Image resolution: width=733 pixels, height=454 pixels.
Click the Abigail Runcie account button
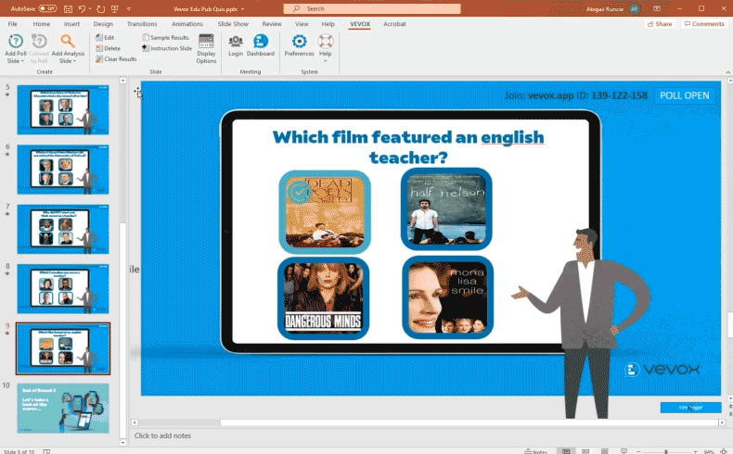[613, 9]
